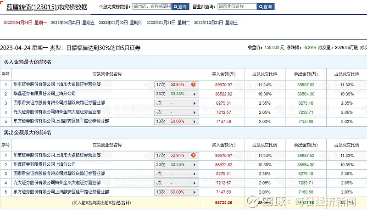Click 33次 33.33% stats box in sell table
Image resolution: width=367 pixels, height=213 pixels.
tap(177, 165)
